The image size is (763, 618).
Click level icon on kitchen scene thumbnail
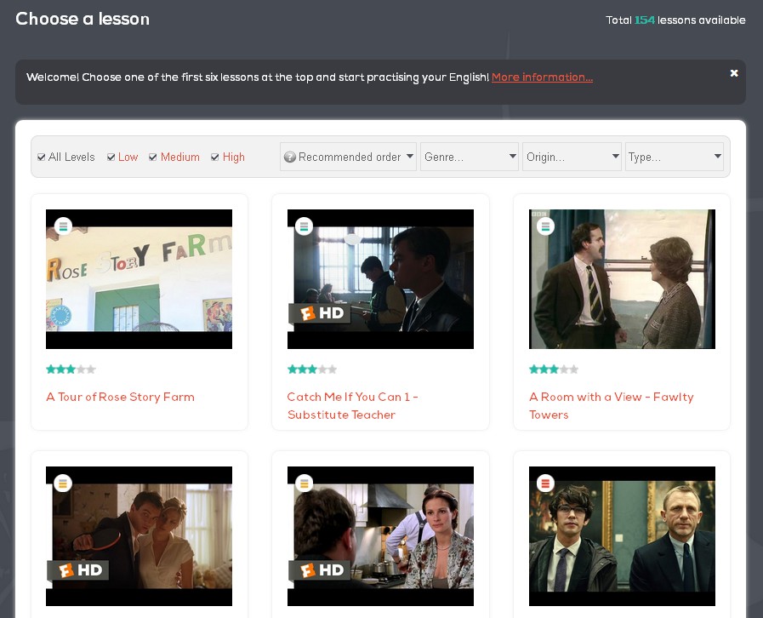[x=305, y=484]
